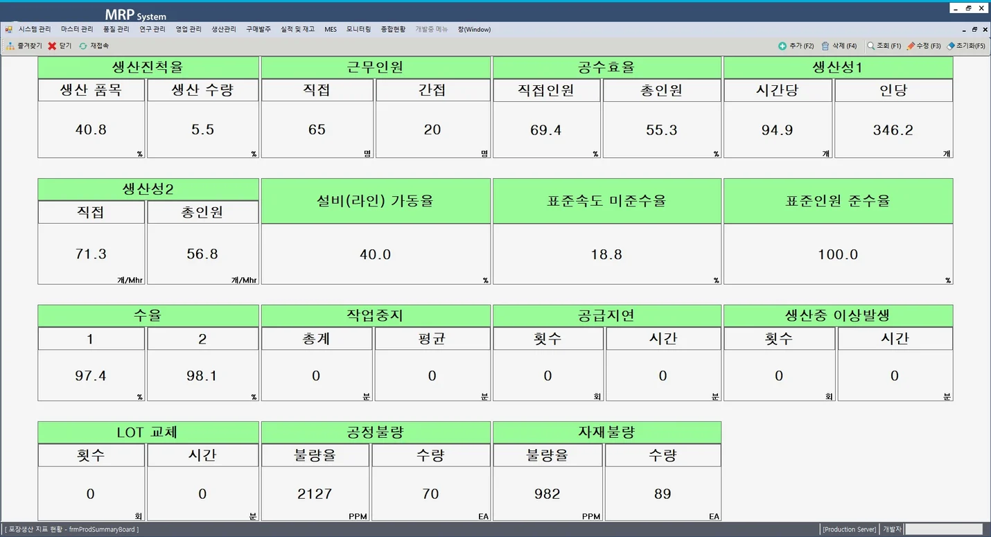Open the 품질 관리 menu
The height and width of the screenshot is (537, 991).
pos(116,30)
